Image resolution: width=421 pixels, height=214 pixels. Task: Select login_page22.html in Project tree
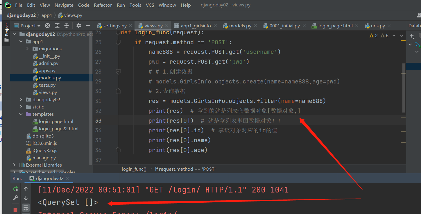pyautogui.click(x=59, y=129)
